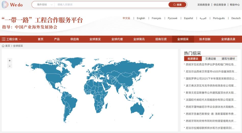Click Russia on the world map
This screenshot has height=133, width=242.
(125, 68)
